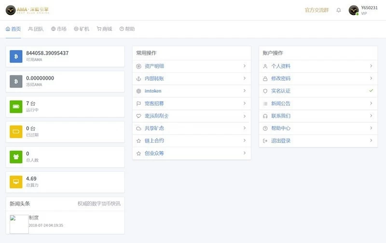Click the yellow monitor icon for 总算力

point(16,182)
